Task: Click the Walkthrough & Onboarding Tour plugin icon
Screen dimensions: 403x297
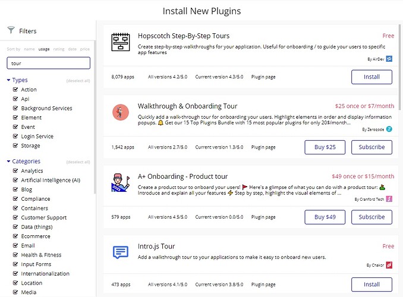Action: point(121,112)
